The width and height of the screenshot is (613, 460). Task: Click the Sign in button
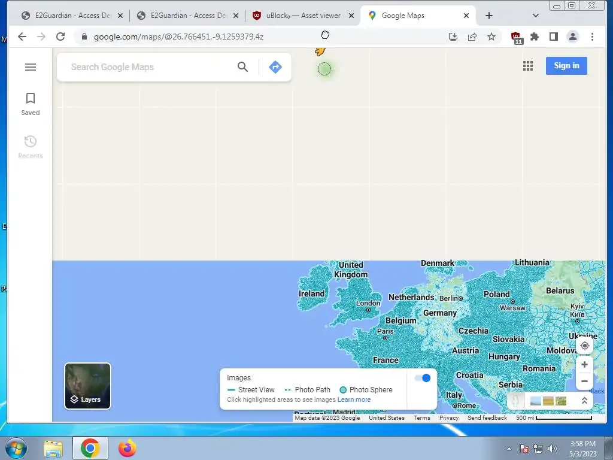[x=566, y=66]
